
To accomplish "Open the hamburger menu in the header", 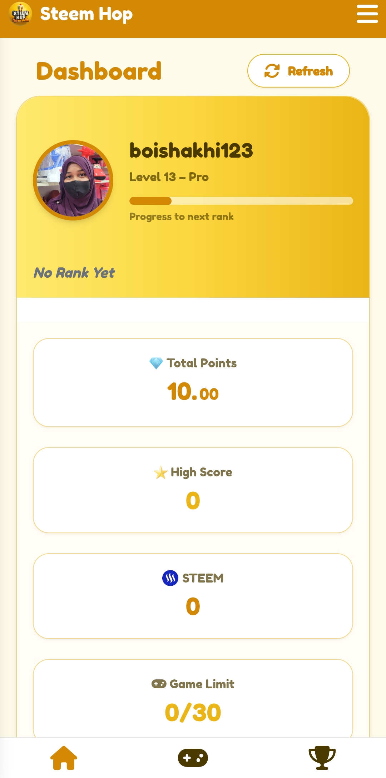I will click(x=367, y=14).
